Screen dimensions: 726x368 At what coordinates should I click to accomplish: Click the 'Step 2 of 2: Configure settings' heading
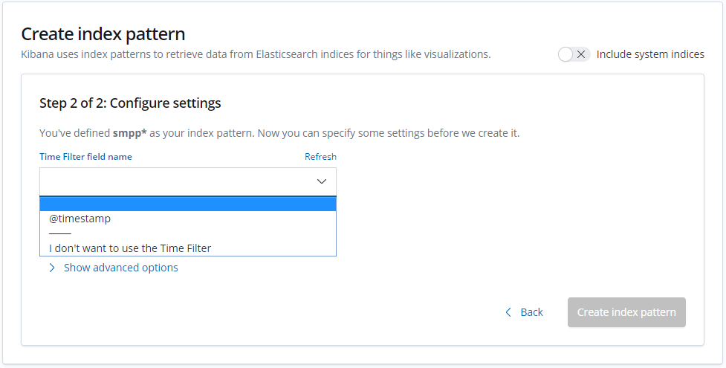(130, 103)
